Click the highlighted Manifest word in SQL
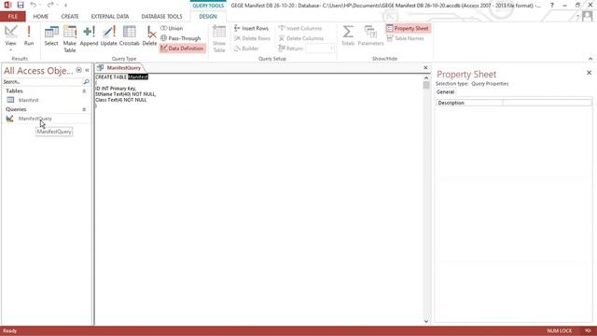Viewport: 597px width, 336px height. tap(138, 77)
